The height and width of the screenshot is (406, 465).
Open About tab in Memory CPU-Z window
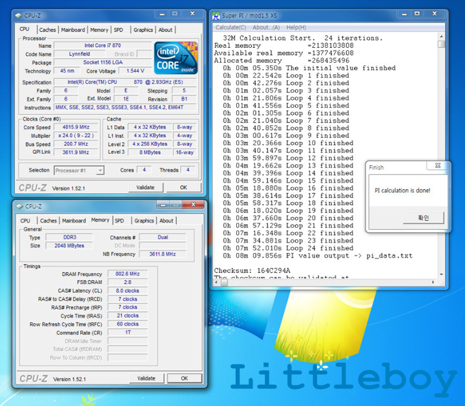tap(166, 221)
